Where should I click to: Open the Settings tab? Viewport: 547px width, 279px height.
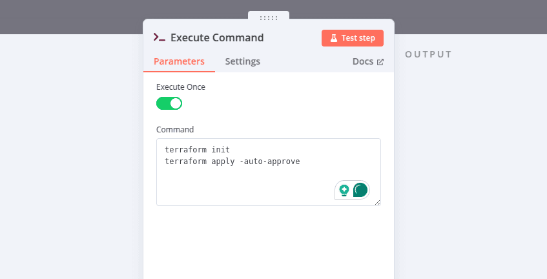tap(242, 62)
